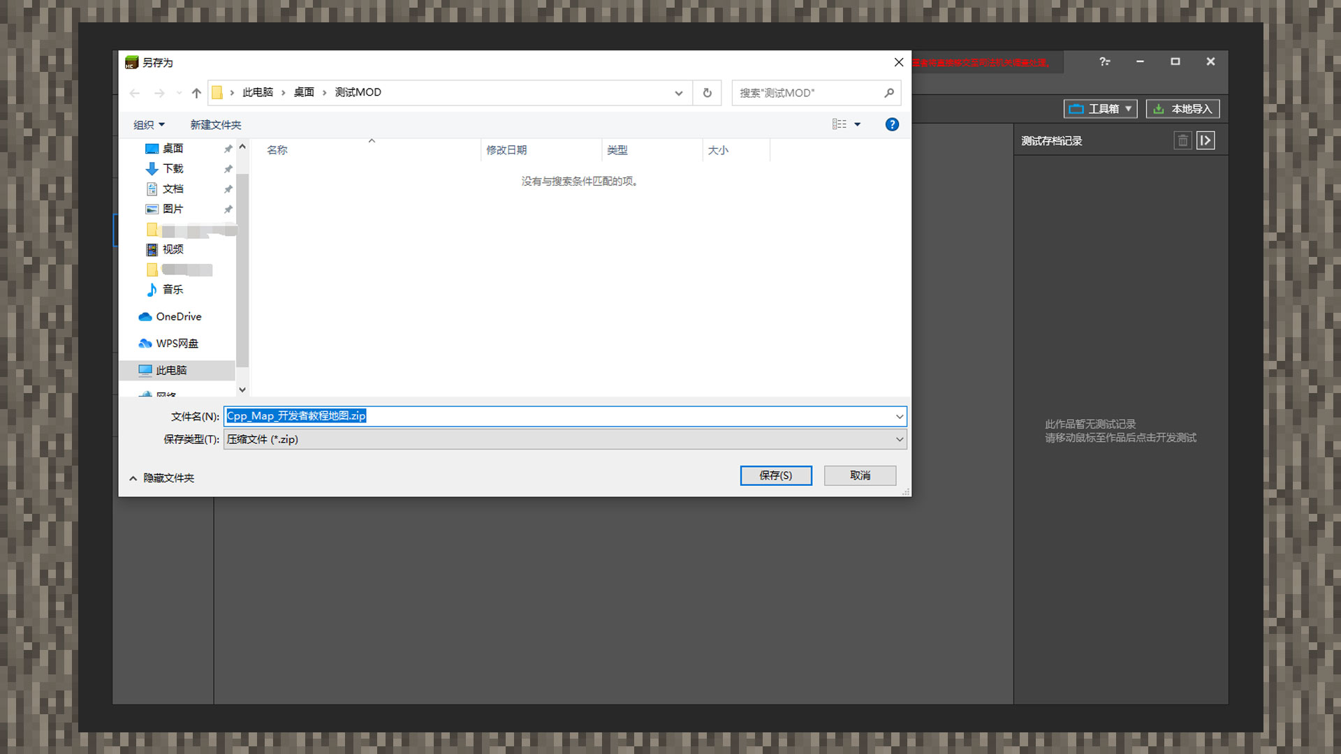Open view options dropdown arrow

tap(858, 124)
